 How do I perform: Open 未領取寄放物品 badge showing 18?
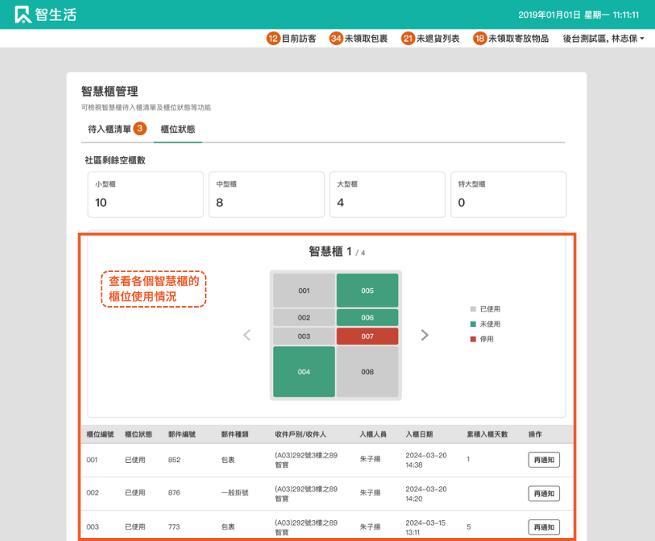tap(510, 38)
